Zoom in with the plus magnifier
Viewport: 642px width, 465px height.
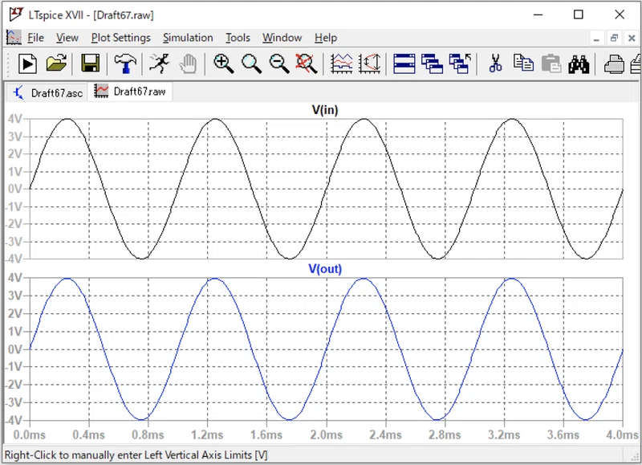(x=224, y=64)
